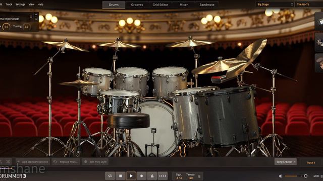The image size is (323, 181).
Task: Select the top percussion thumbnail on right edge
Action: pyautogui.click(x=319, y=21)
